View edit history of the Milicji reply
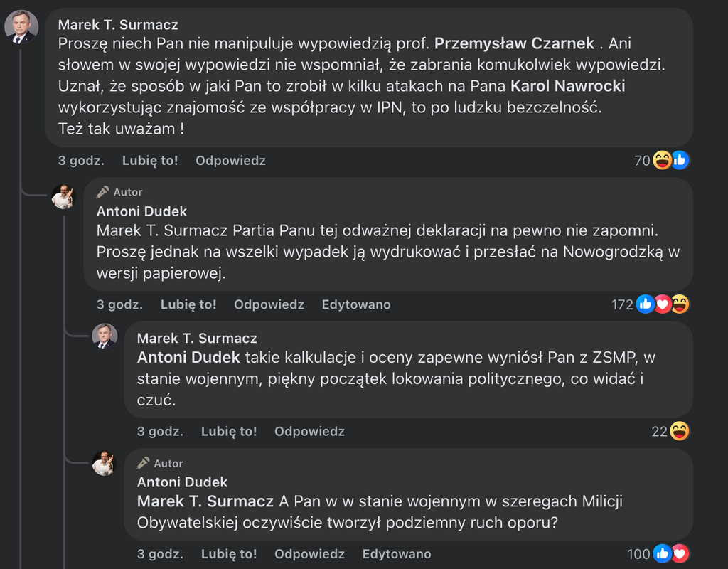728x569 pixels. (x=397, y=554)
